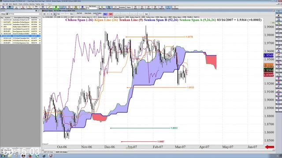282x158 pixels.
Task: Rewind the market replay to start
Action: (44, 14)
